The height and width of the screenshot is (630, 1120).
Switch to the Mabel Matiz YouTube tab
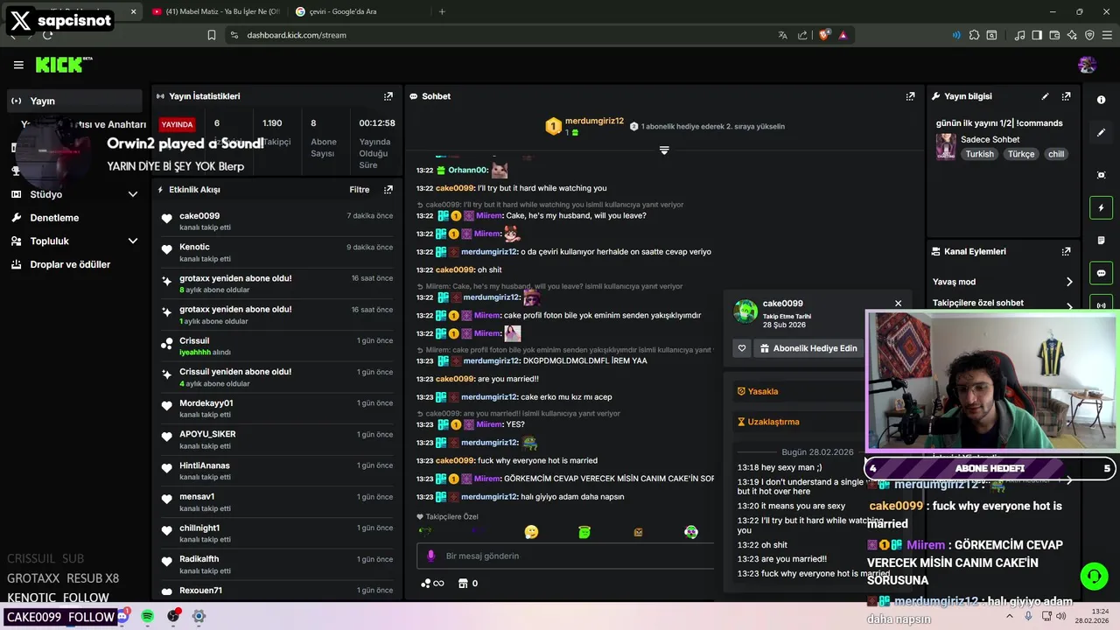pyautogui.click(x=215, y=11)
